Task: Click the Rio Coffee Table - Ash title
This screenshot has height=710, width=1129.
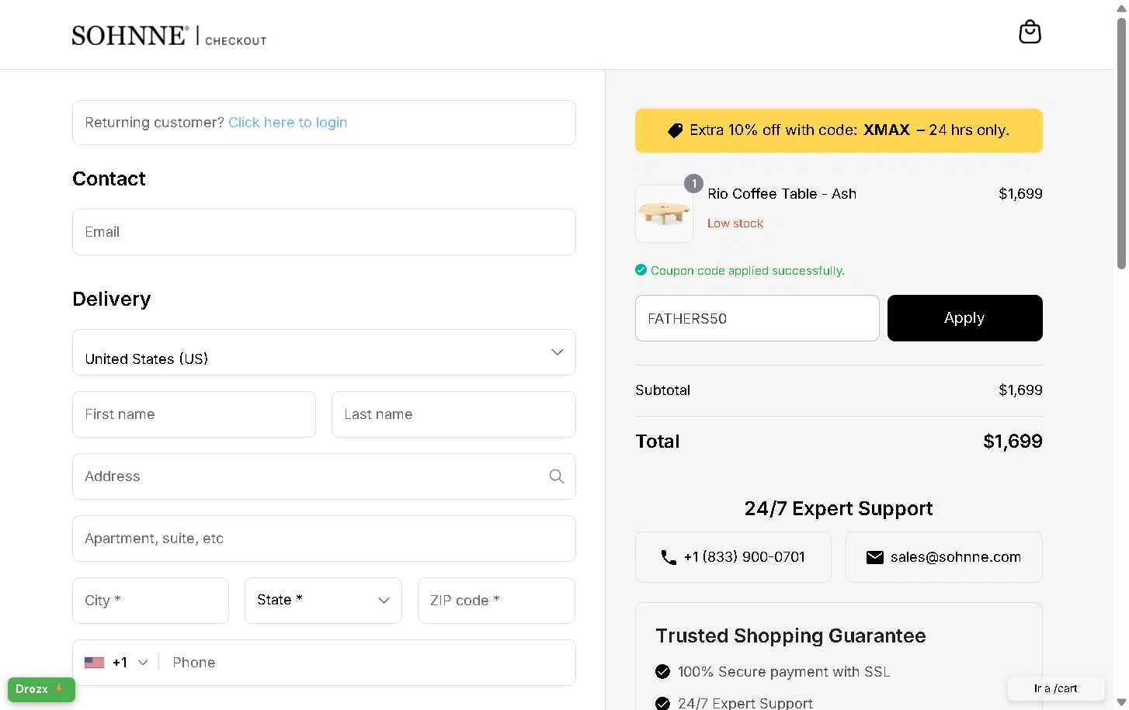Action: click(x=782, y=194)
